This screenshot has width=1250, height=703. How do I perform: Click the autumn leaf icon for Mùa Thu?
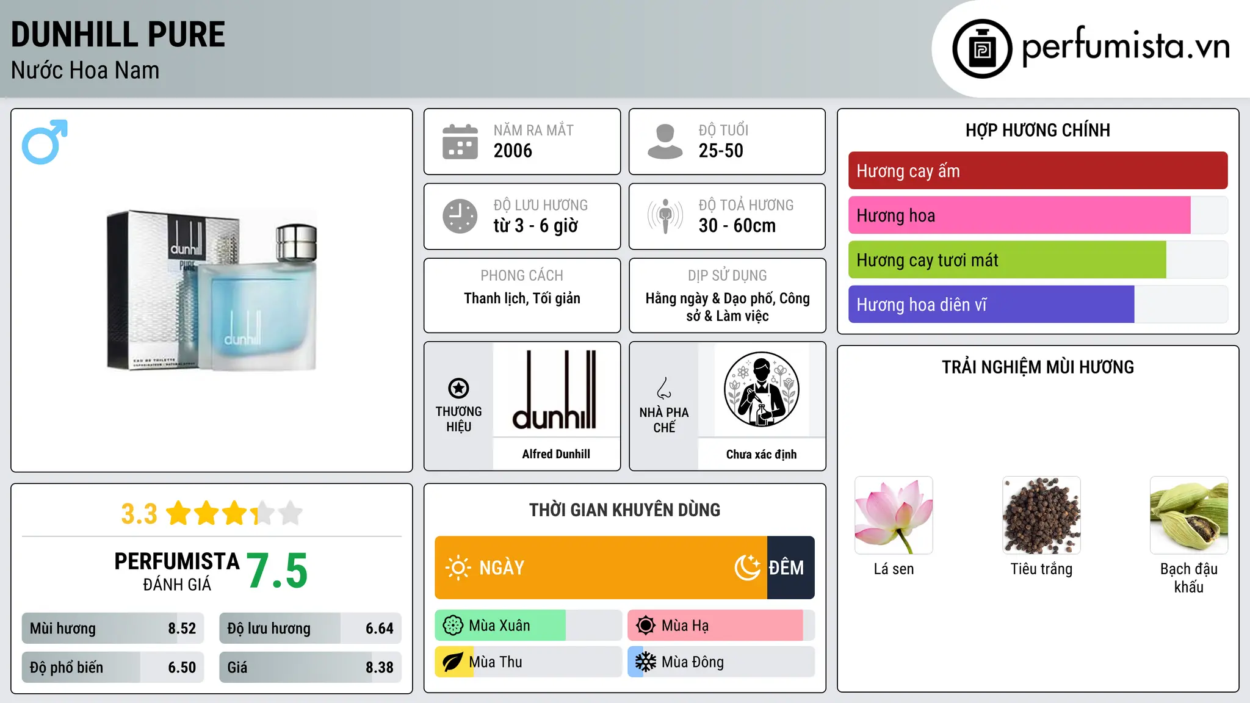tap(453, 662)
